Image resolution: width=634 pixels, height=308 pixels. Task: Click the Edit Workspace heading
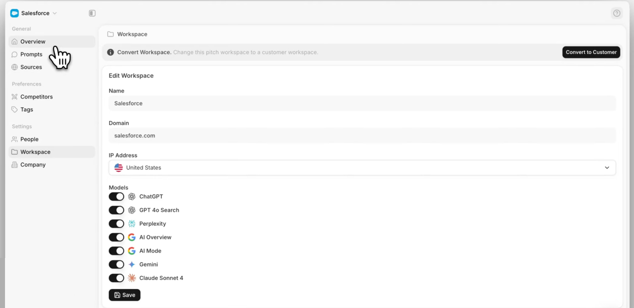pos(131,75)
